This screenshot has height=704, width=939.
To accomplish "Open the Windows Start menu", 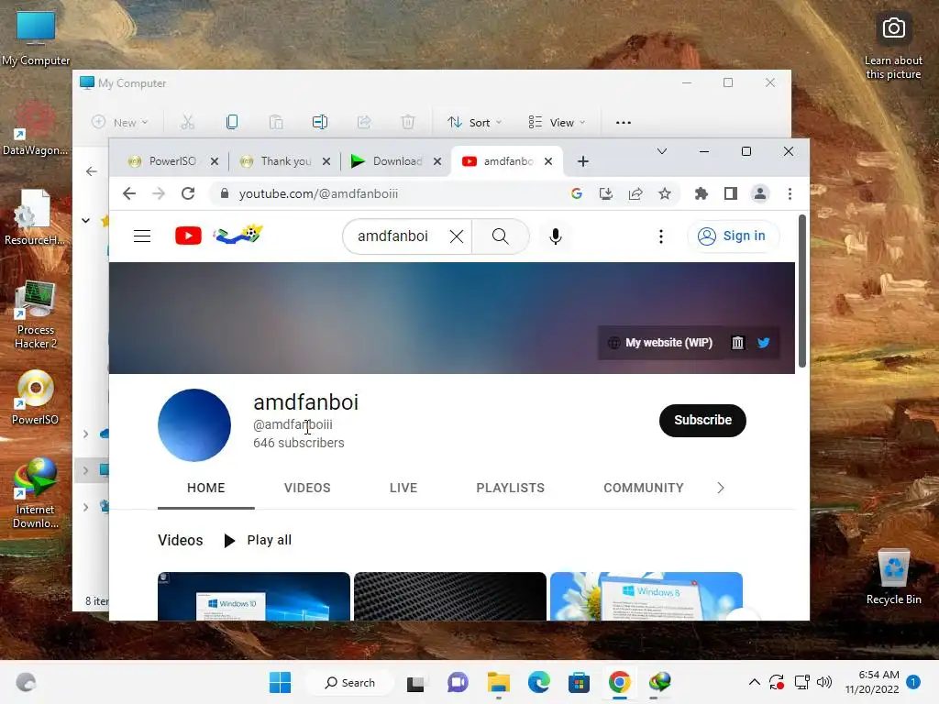I will pyautogui.click(x=280, y=682).
